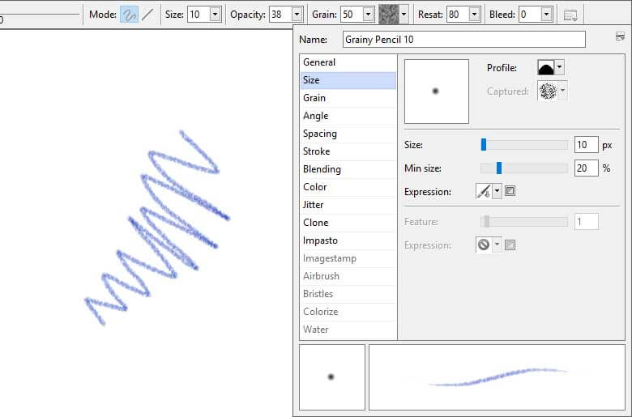
Task: Open the Opacity dropdown in the toolbar
Action: [x=297, y=15]
